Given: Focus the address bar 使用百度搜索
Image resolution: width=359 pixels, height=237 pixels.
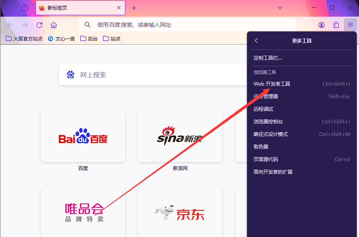Looking at the screenshot, I should [x=188, y=25].
